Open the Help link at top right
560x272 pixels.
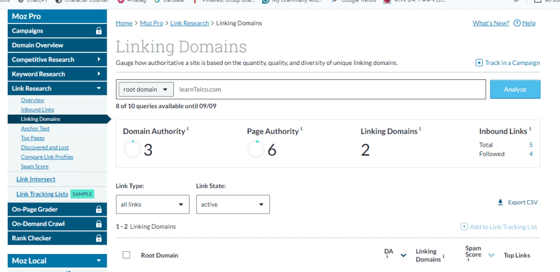(x=529, y=23)
